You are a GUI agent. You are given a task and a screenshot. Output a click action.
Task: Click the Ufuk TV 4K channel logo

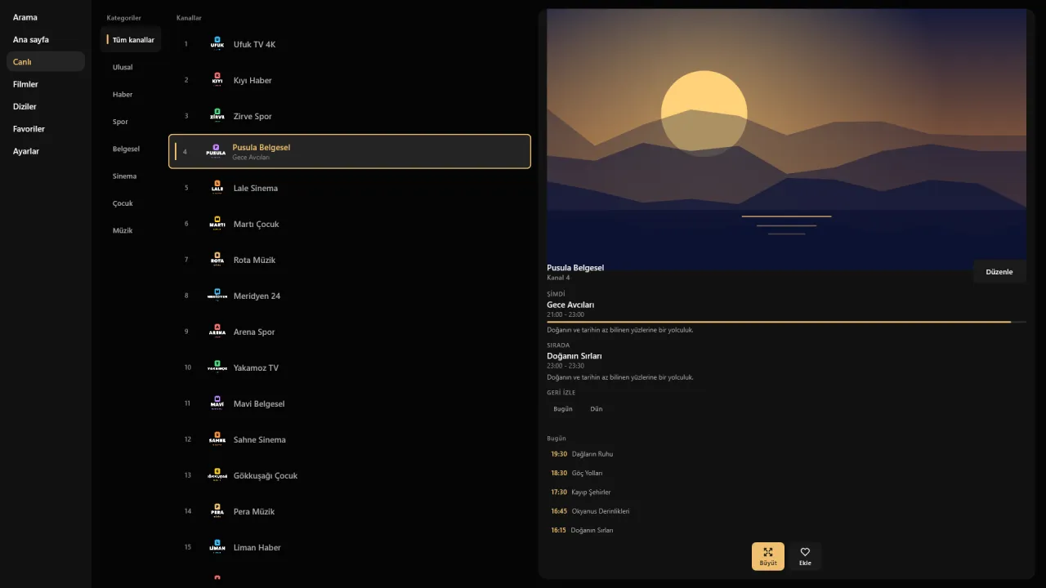217,44
